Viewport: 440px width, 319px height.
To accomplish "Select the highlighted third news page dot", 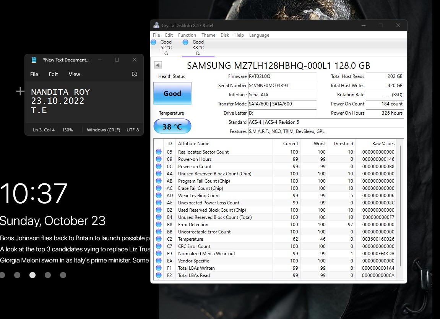I will (x=32, y=275).
